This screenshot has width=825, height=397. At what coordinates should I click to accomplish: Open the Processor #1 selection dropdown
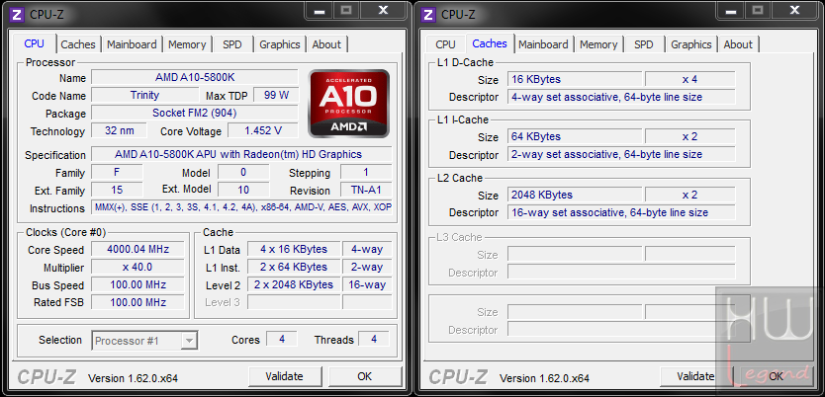point(144,341)
